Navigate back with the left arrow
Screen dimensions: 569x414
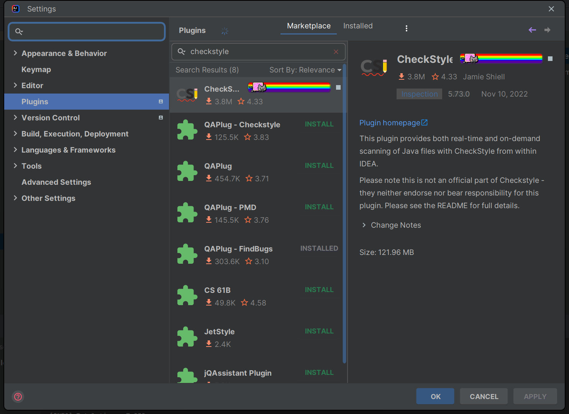[532, 30]
